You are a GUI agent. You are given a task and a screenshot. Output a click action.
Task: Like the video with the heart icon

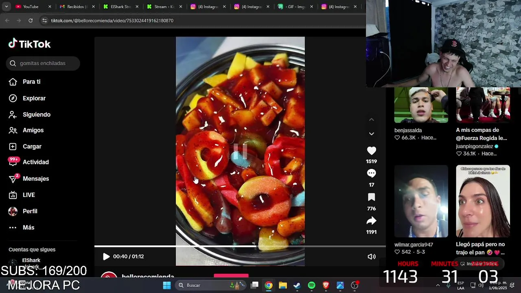[371, 151]
